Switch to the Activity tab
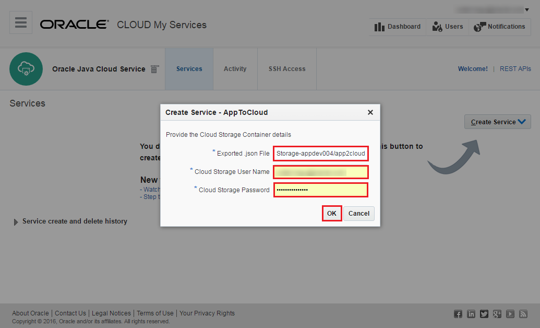Viewport: 540px width, 328px height. pyautogui.click(x=235, y=69)
